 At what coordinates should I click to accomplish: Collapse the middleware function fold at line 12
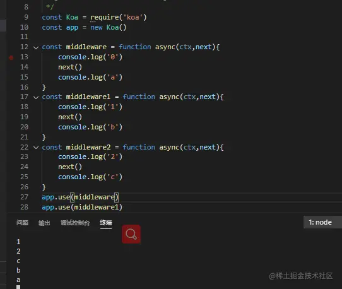point(36,47)
